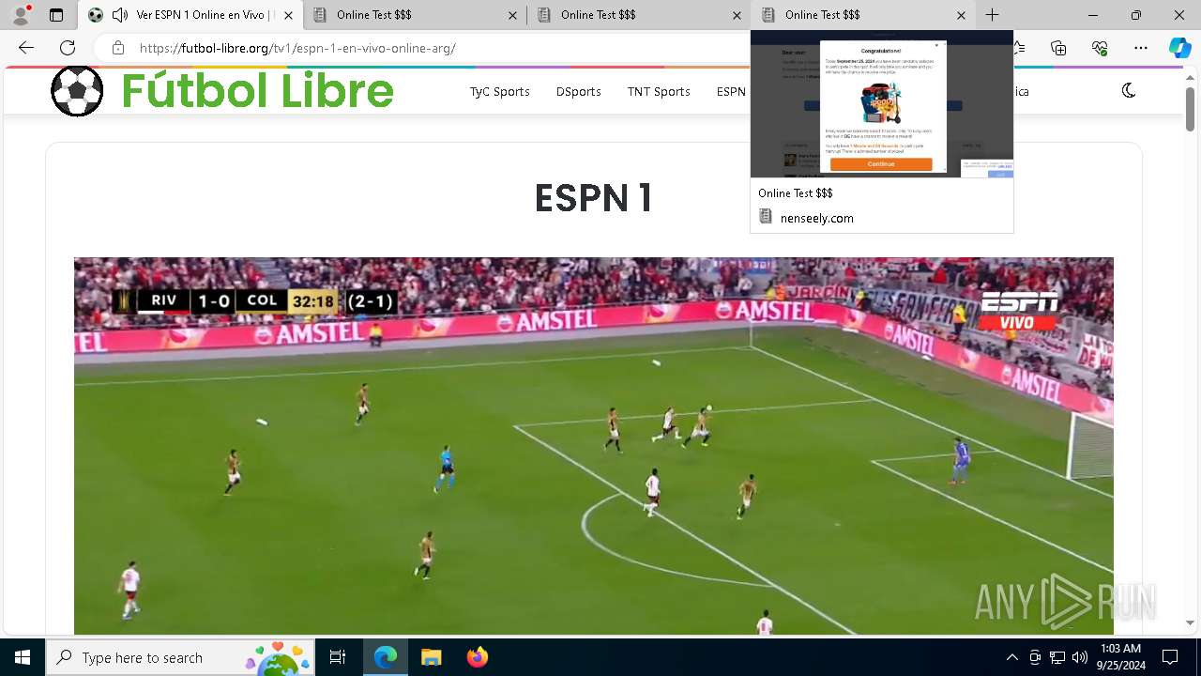Open ESPN channel menu link

click(x=731, y=91)
